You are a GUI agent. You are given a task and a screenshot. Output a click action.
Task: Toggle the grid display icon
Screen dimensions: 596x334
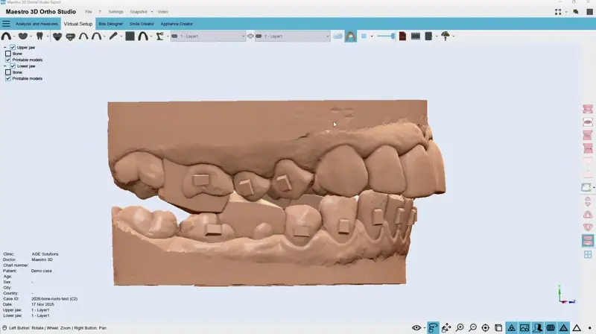pyautogui.click(x=551, y=327)
